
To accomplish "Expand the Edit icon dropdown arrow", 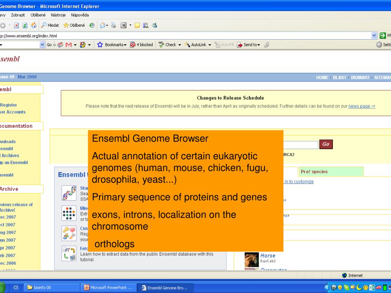I will pyautogui.click(x=130, y=25).
